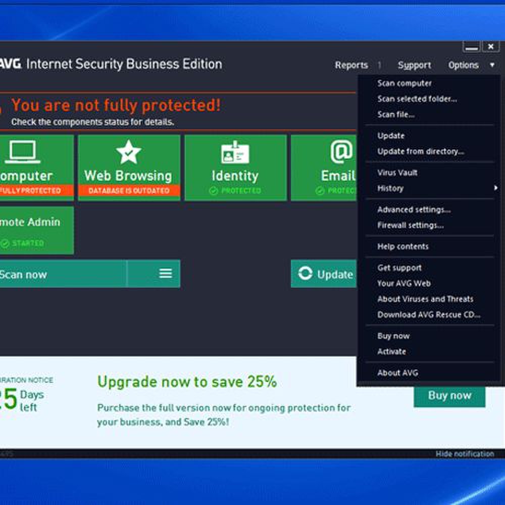Select Buy now in options menu

[393, 336]
